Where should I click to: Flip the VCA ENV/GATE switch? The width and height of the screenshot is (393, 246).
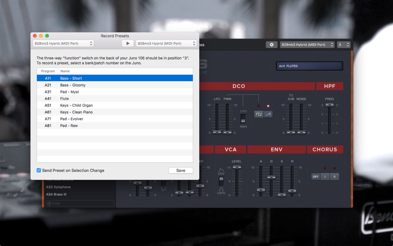tap(221, 180)
